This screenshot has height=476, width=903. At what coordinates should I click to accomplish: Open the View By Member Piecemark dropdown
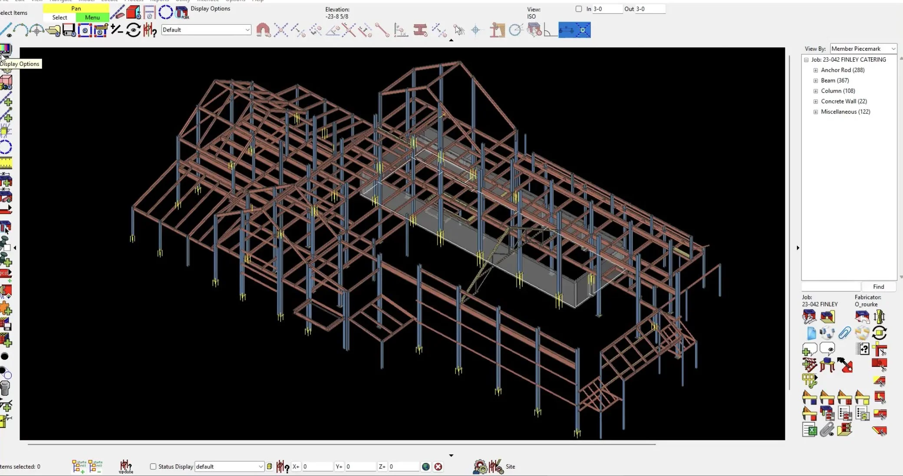(863, 49)
